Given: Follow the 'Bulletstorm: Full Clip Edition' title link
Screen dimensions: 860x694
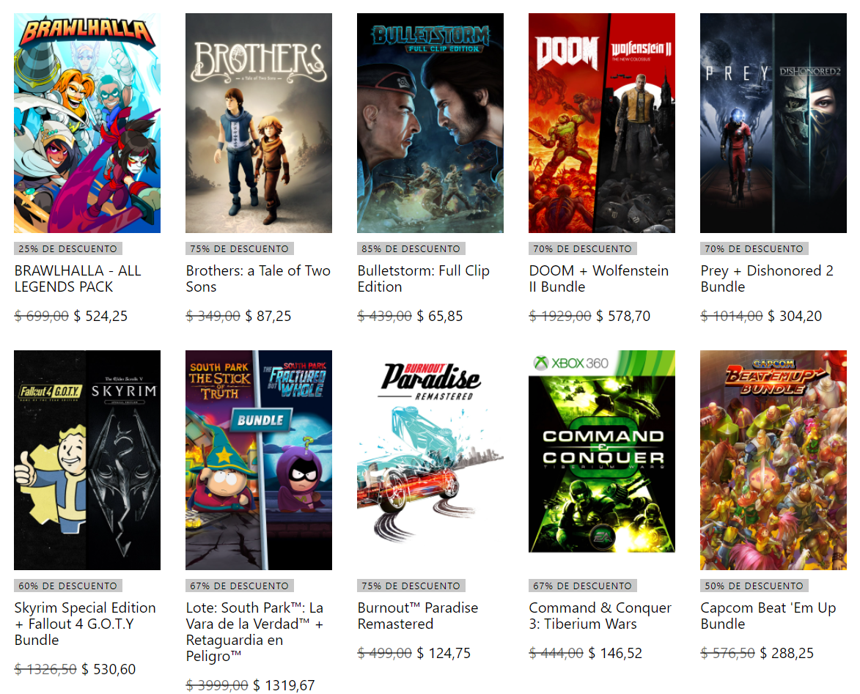Looking at the screenshot, I should (424, 278).
